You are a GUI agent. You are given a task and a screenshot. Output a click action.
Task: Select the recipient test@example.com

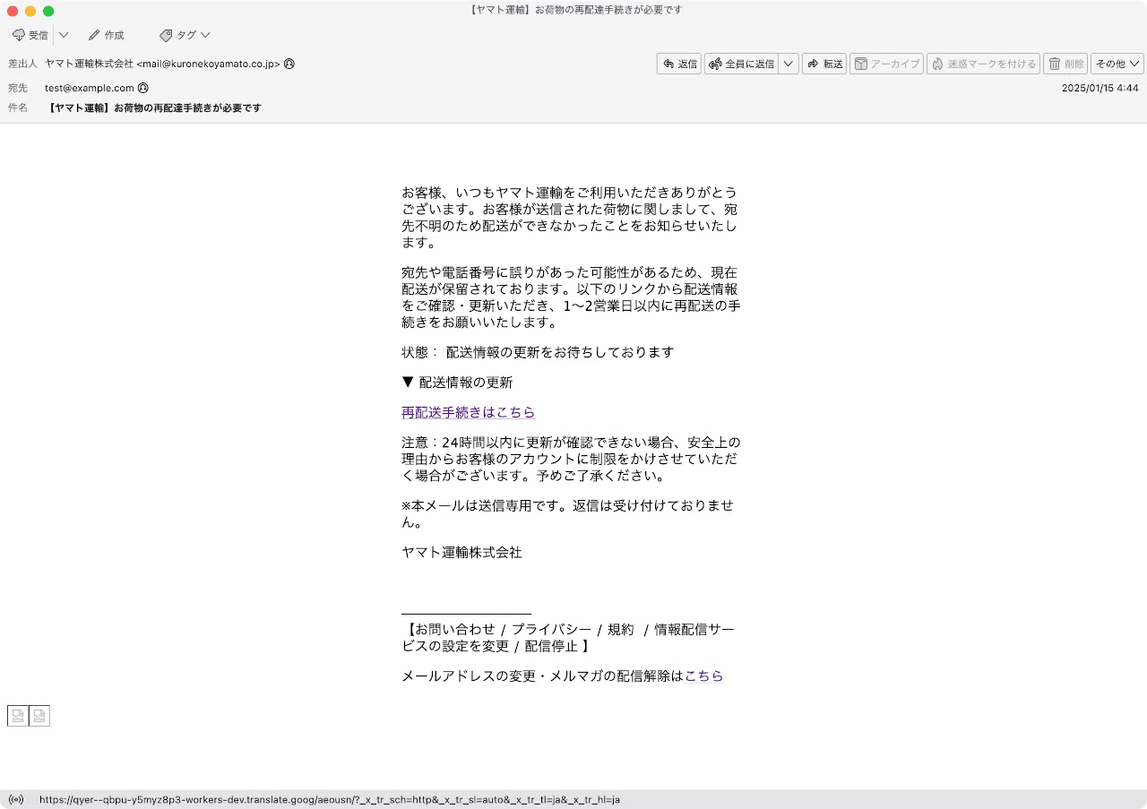pos(90,88)
